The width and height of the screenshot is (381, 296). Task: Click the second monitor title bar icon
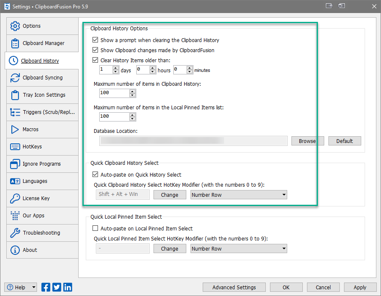point(341,6)
